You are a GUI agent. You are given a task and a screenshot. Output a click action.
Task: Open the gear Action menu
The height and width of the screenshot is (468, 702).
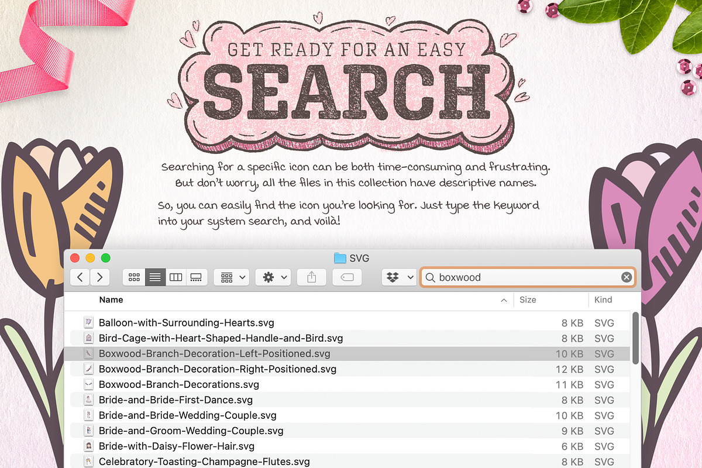click(273, 277)
